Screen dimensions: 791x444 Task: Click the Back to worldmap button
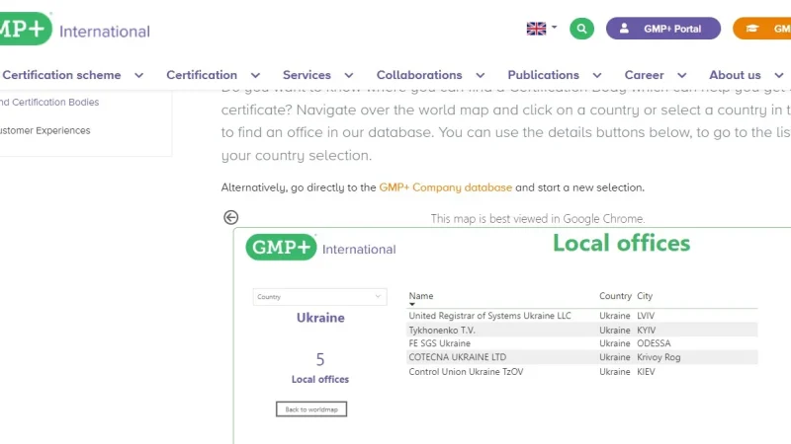311,409
